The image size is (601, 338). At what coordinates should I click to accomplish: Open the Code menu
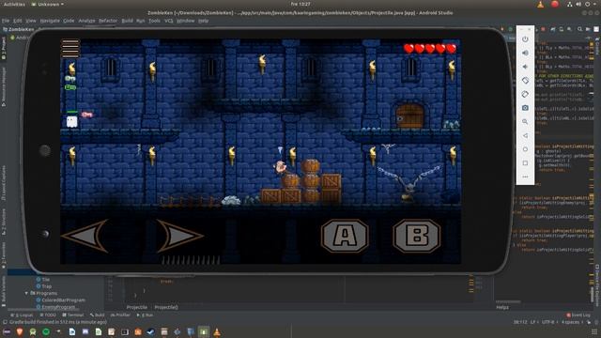click(x=69, y=21)
